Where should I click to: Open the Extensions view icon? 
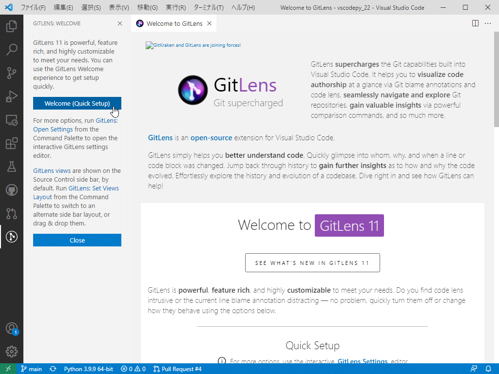tap(12, 143)
